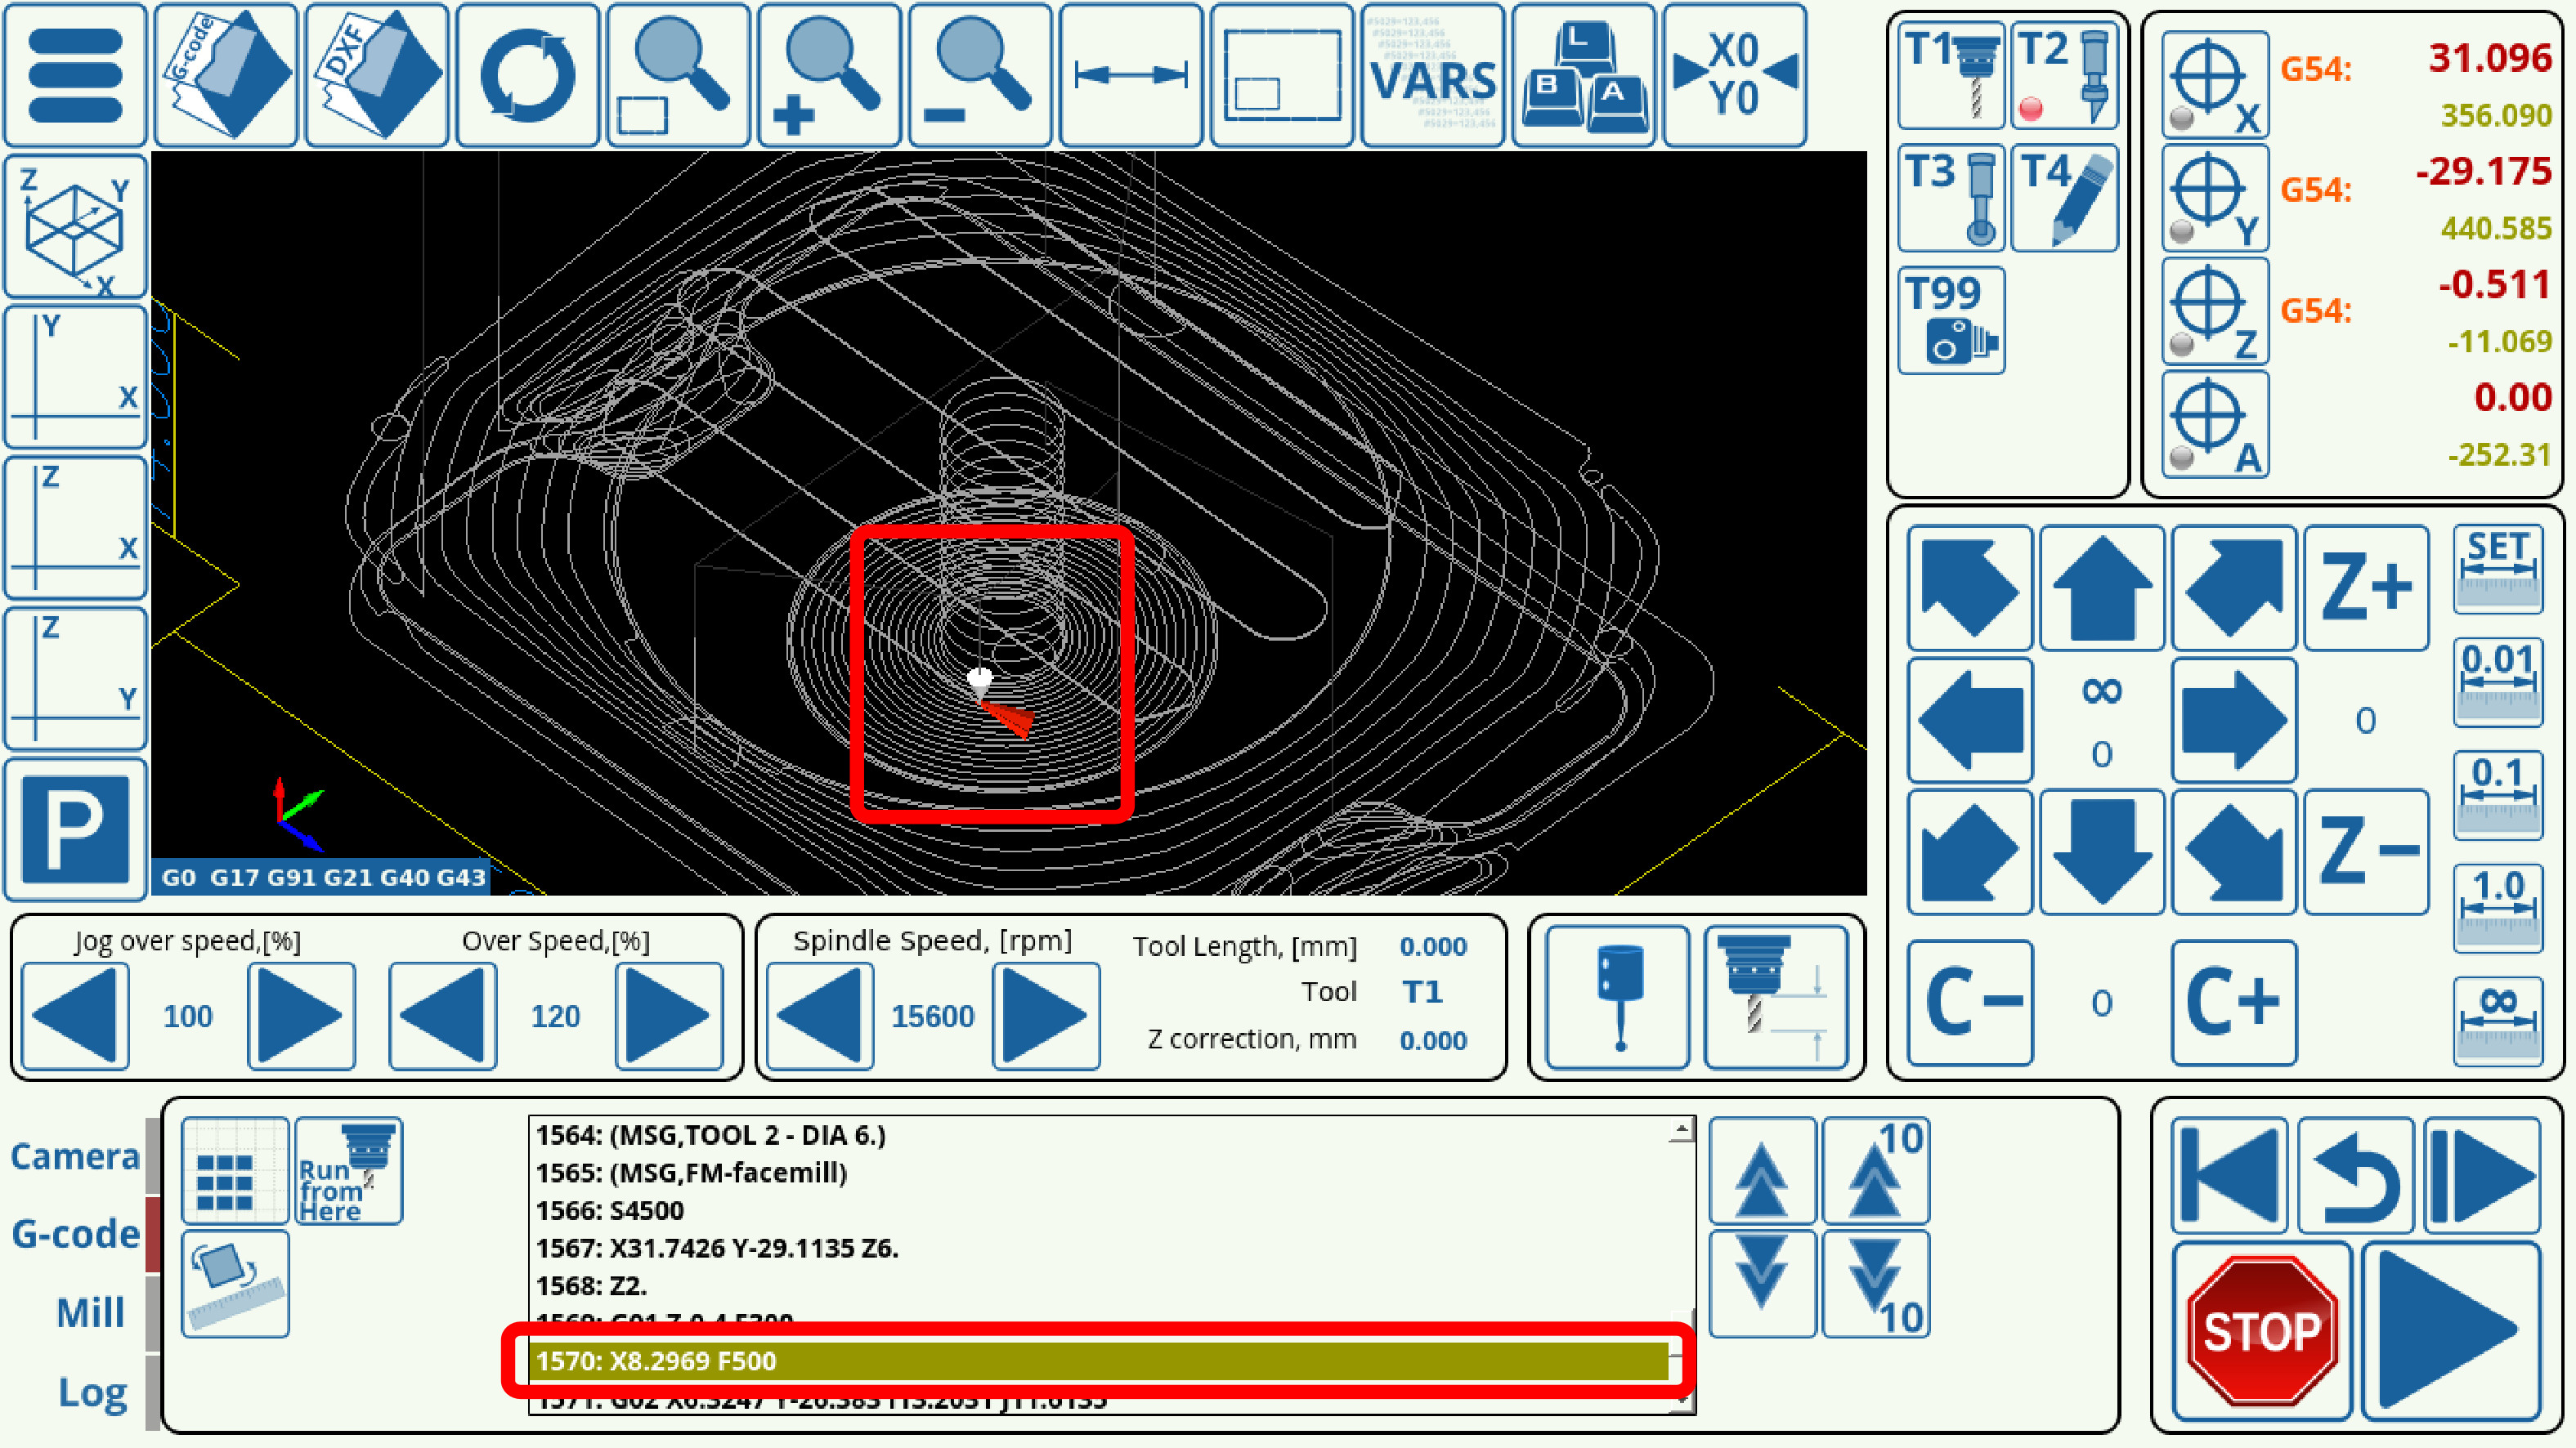Activate the T99 camera tool

(1951, 321)
